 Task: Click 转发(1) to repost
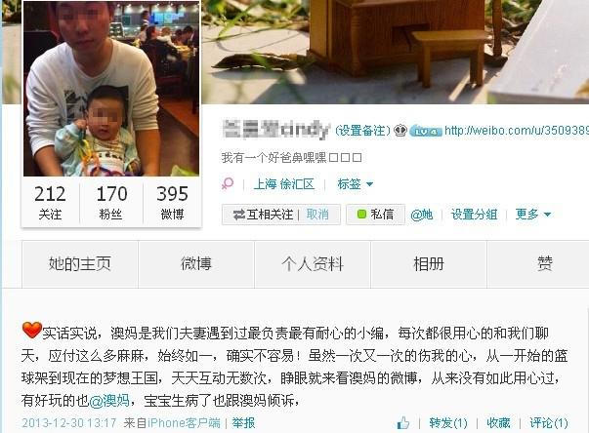[x=448, y=423]
